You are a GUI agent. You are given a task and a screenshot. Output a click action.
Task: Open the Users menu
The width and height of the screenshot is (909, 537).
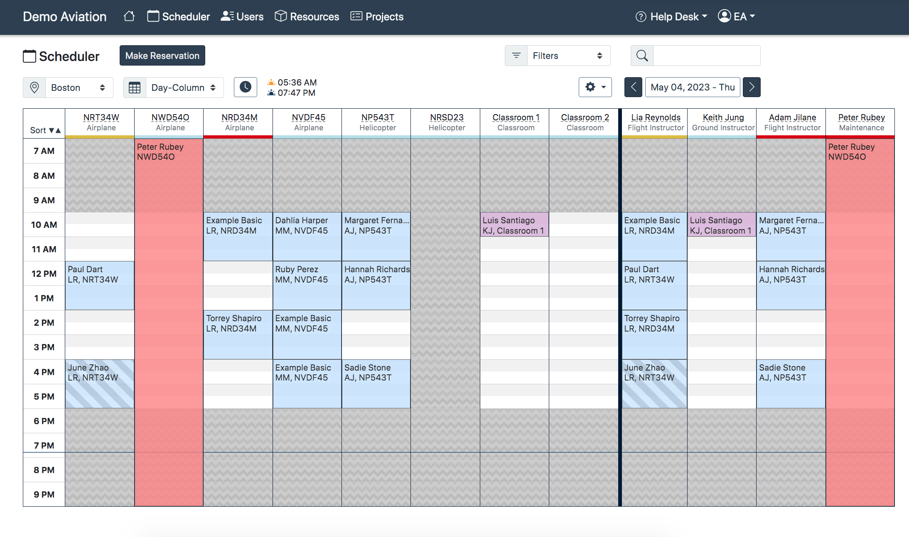point(242,17)
